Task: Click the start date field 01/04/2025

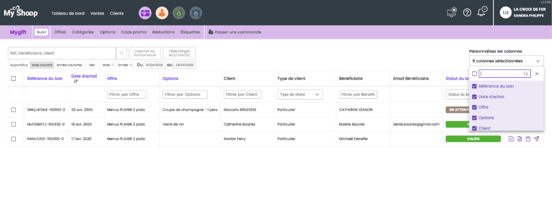Action: [x=155, y=65]
